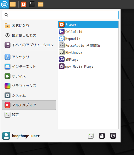The image size is (134, 155).
Task: Launch Brasero disc burner icon
Action: pyautogui.click(x=62, y=25)
